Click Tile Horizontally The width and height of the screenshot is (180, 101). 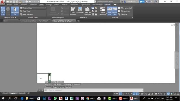pos(125,8)
